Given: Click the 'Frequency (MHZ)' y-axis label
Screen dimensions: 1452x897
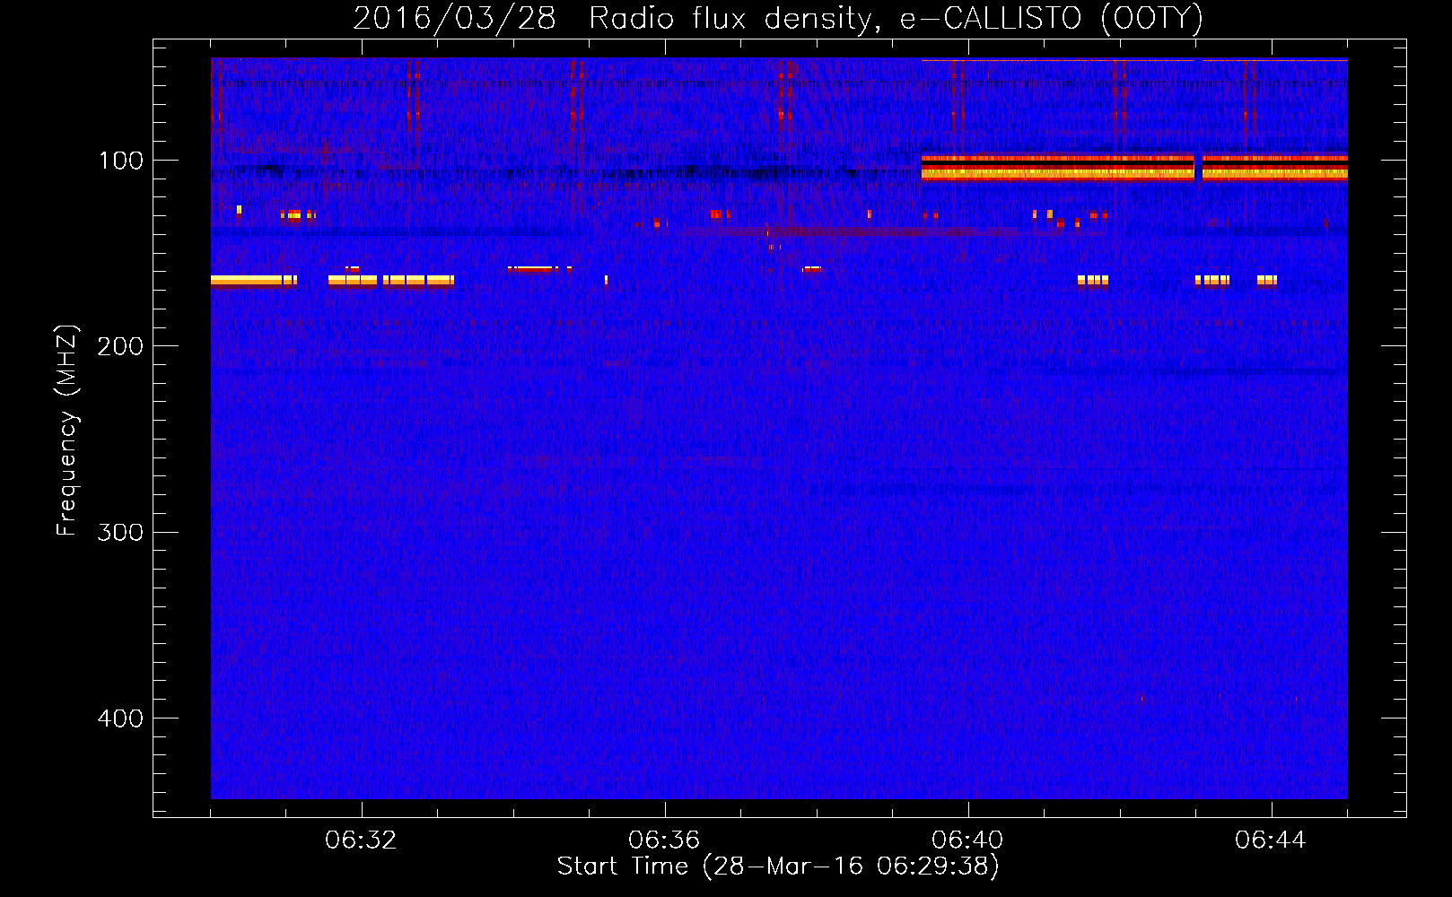Looking at the screenshot, I should click(x=67, y=431).
